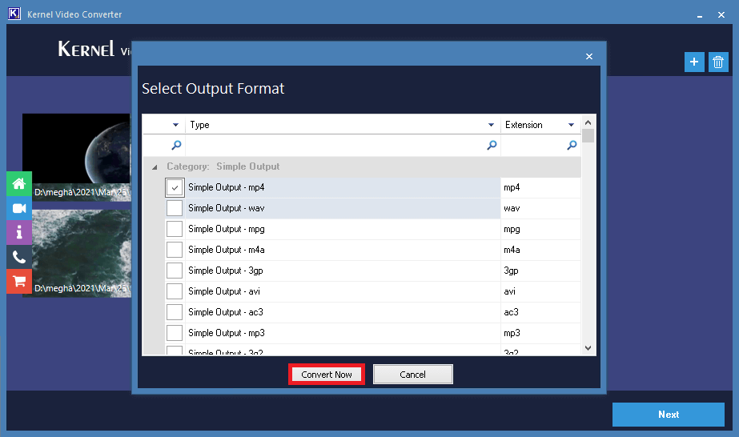739x437 pixels.
Task: Click the wav extension cell
Action: [x=540, y=208]
